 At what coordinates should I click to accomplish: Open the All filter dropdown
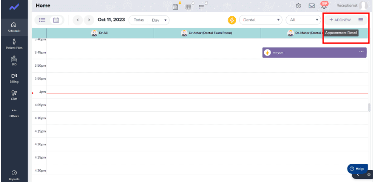(304, 20)
